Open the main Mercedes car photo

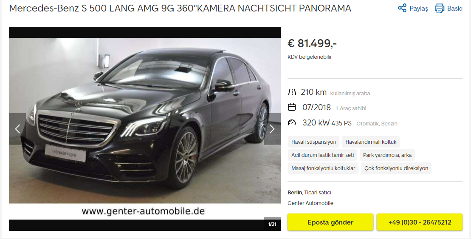pyautogui.click(x=145, y=120)
